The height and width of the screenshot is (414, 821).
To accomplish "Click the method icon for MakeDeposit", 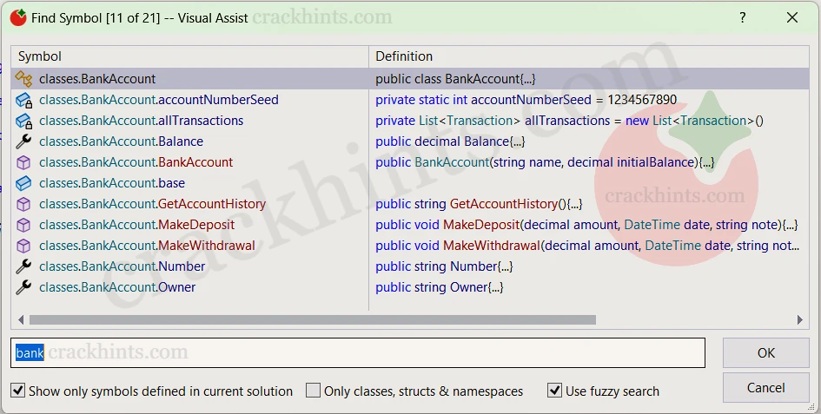I will click(x=23, y=225).
